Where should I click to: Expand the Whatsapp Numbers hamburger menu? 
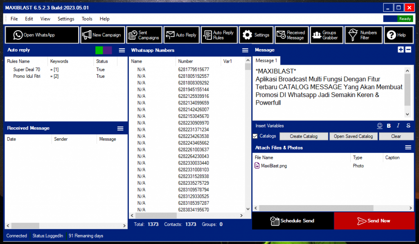(x=245, y=50)
